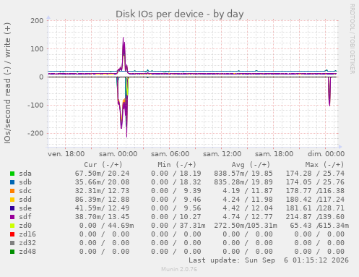Click the 'Max (-/+)' column header
Viewport: 359px width, 277px height.
(324, 165)
